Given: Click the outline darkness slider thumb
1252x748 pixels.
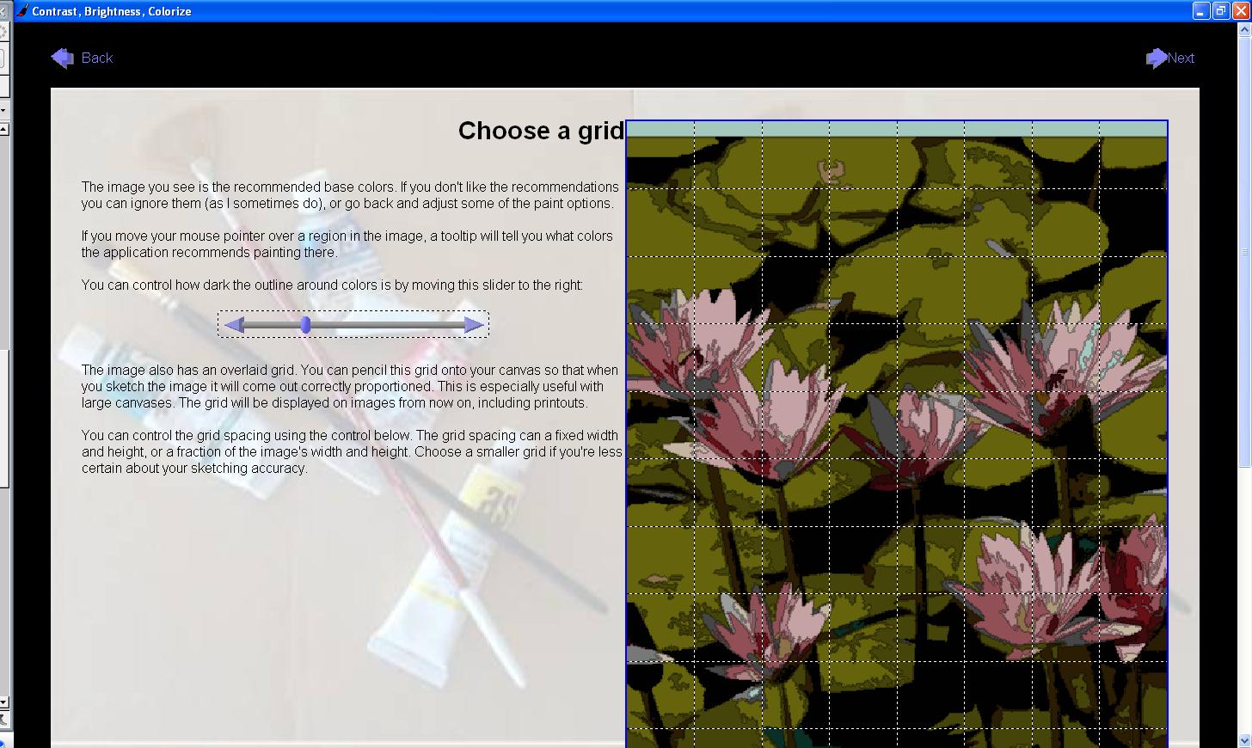Looking at the screenshot, I should click(306, 324).
